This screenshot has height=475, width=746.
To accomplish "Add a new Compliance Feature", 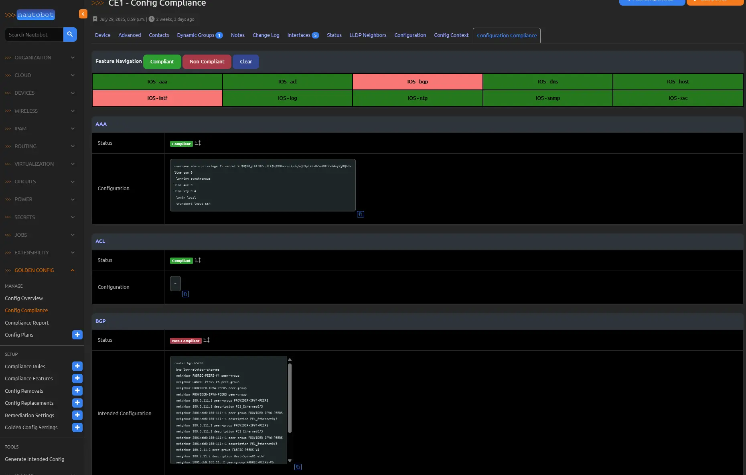I will [x=77, y=378].
